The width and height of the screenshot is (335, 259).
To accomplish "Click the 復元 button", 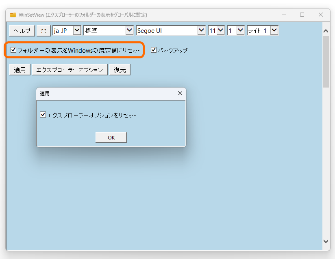I will point(120,69).
